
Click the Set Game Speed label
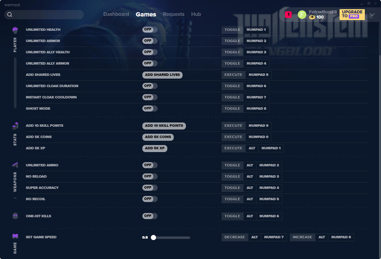pyautogui.click(x=41, y=237)
